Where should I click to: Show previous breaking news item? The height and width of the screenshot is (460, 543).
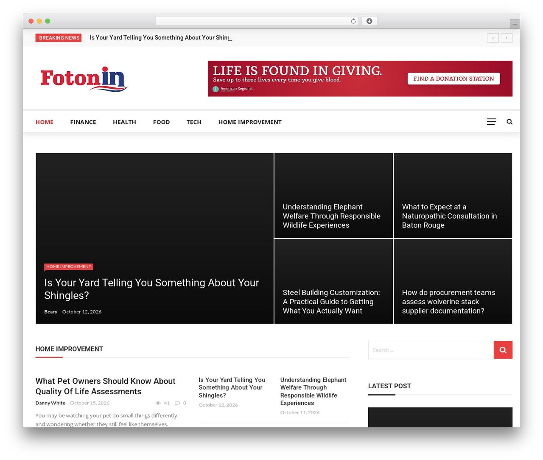tap(493, 38)
